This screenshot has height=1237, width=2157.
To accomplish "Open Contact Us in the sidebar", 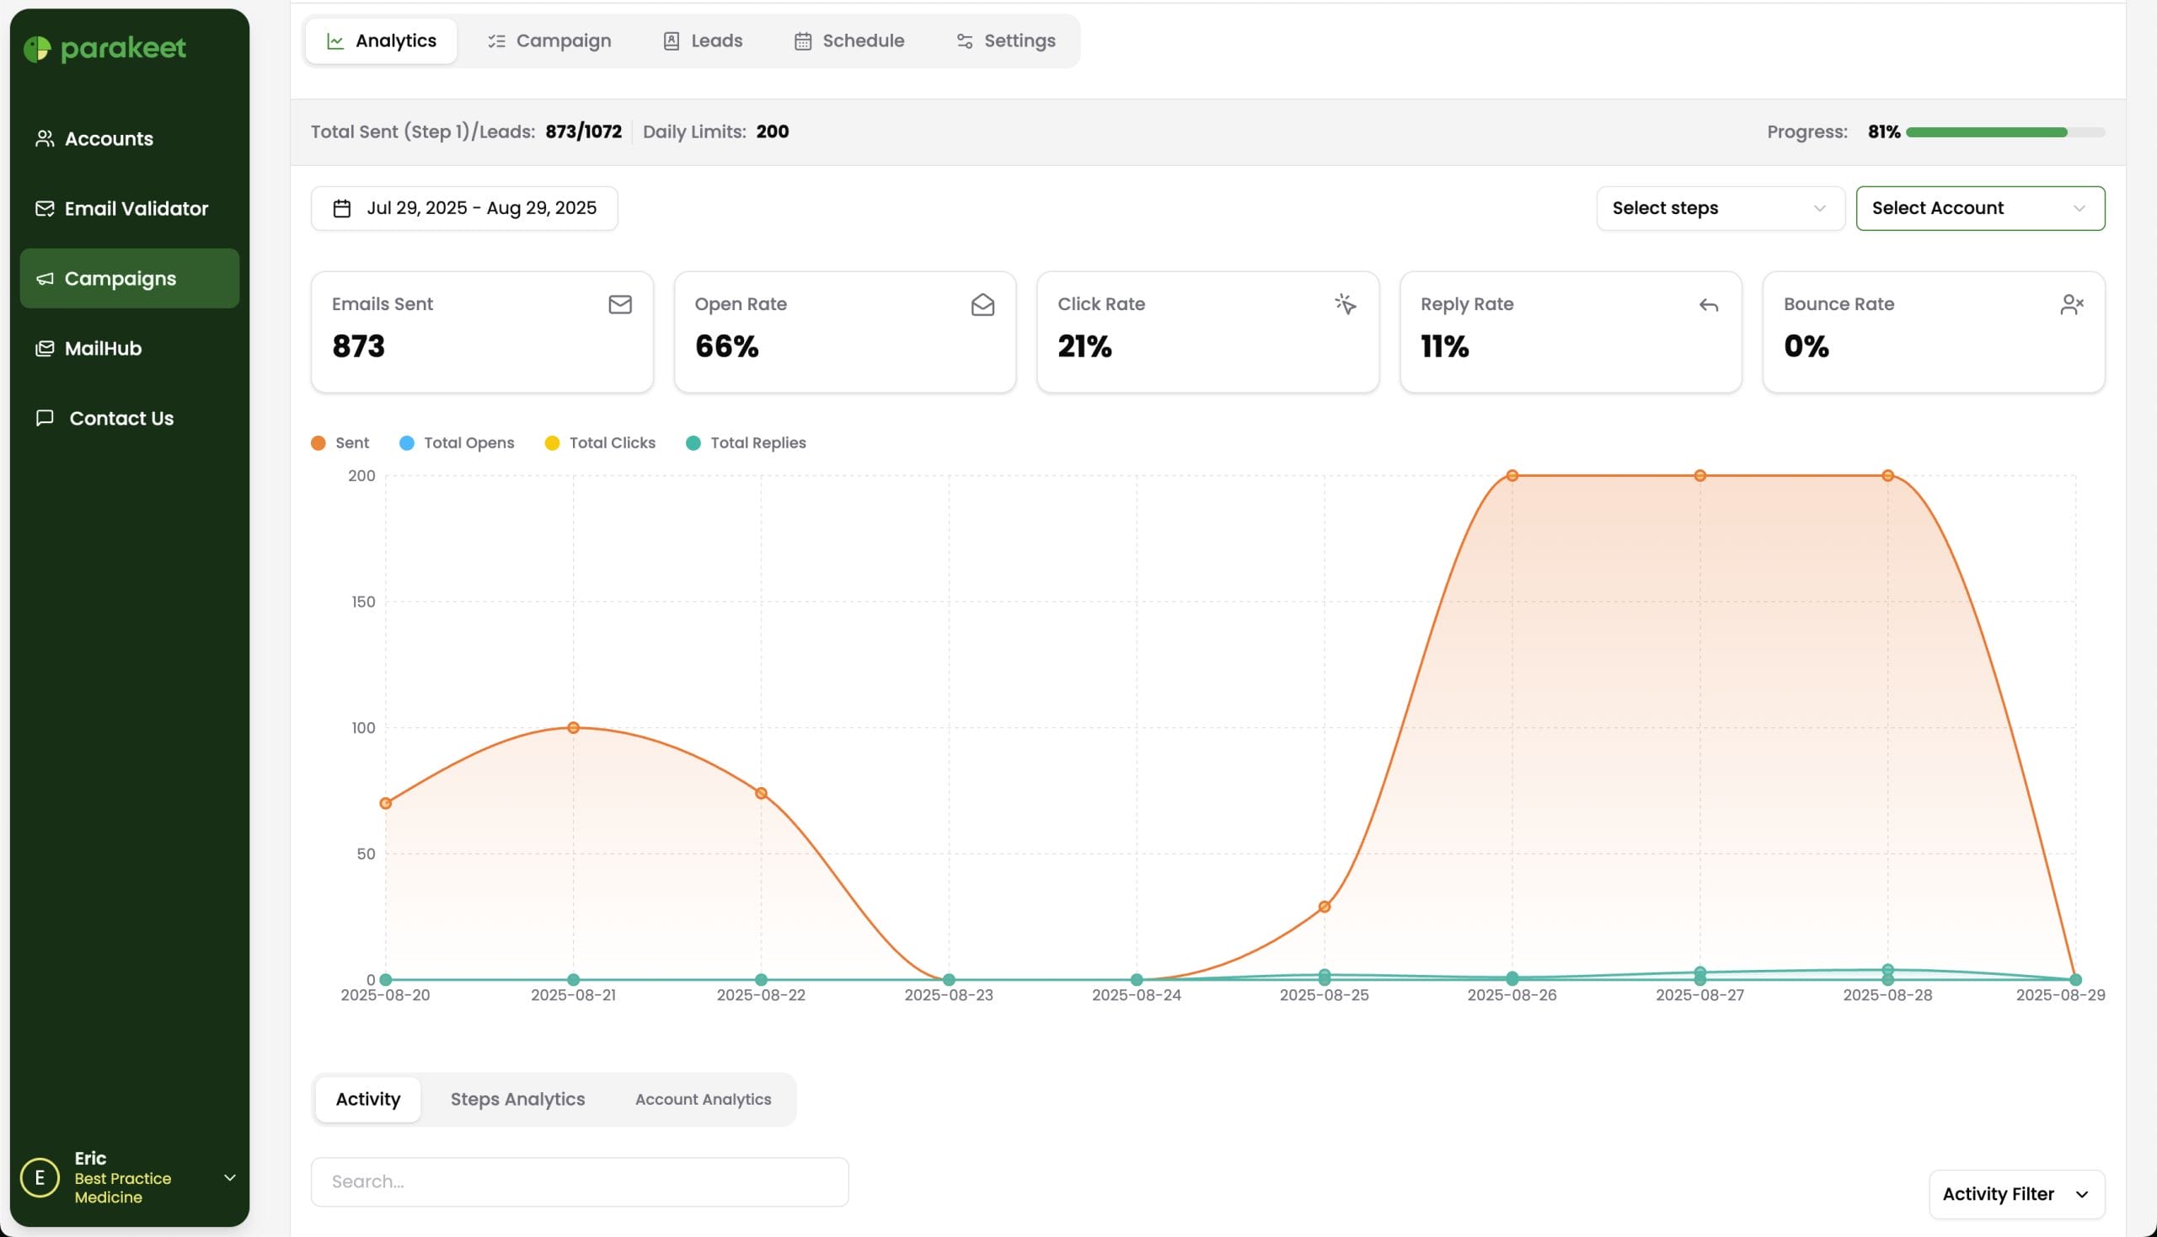I will pyautogui.click(x=120, y=418).
